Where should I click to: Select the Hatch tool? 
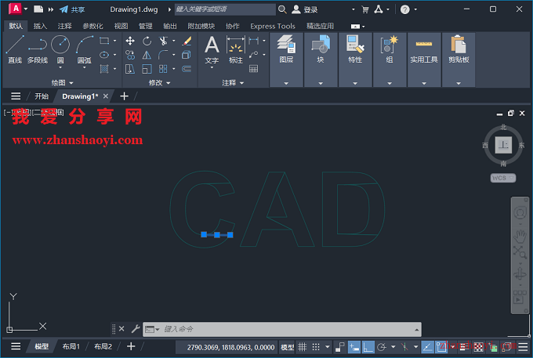coord(104,69)
